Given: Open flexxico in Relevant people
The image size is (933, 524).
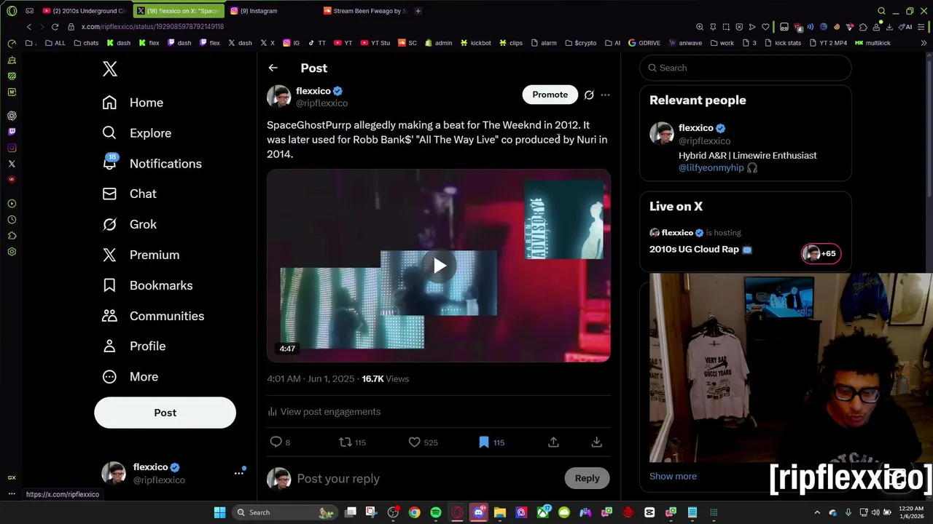Looking at the screenshot, I should (x=695, y=128).
